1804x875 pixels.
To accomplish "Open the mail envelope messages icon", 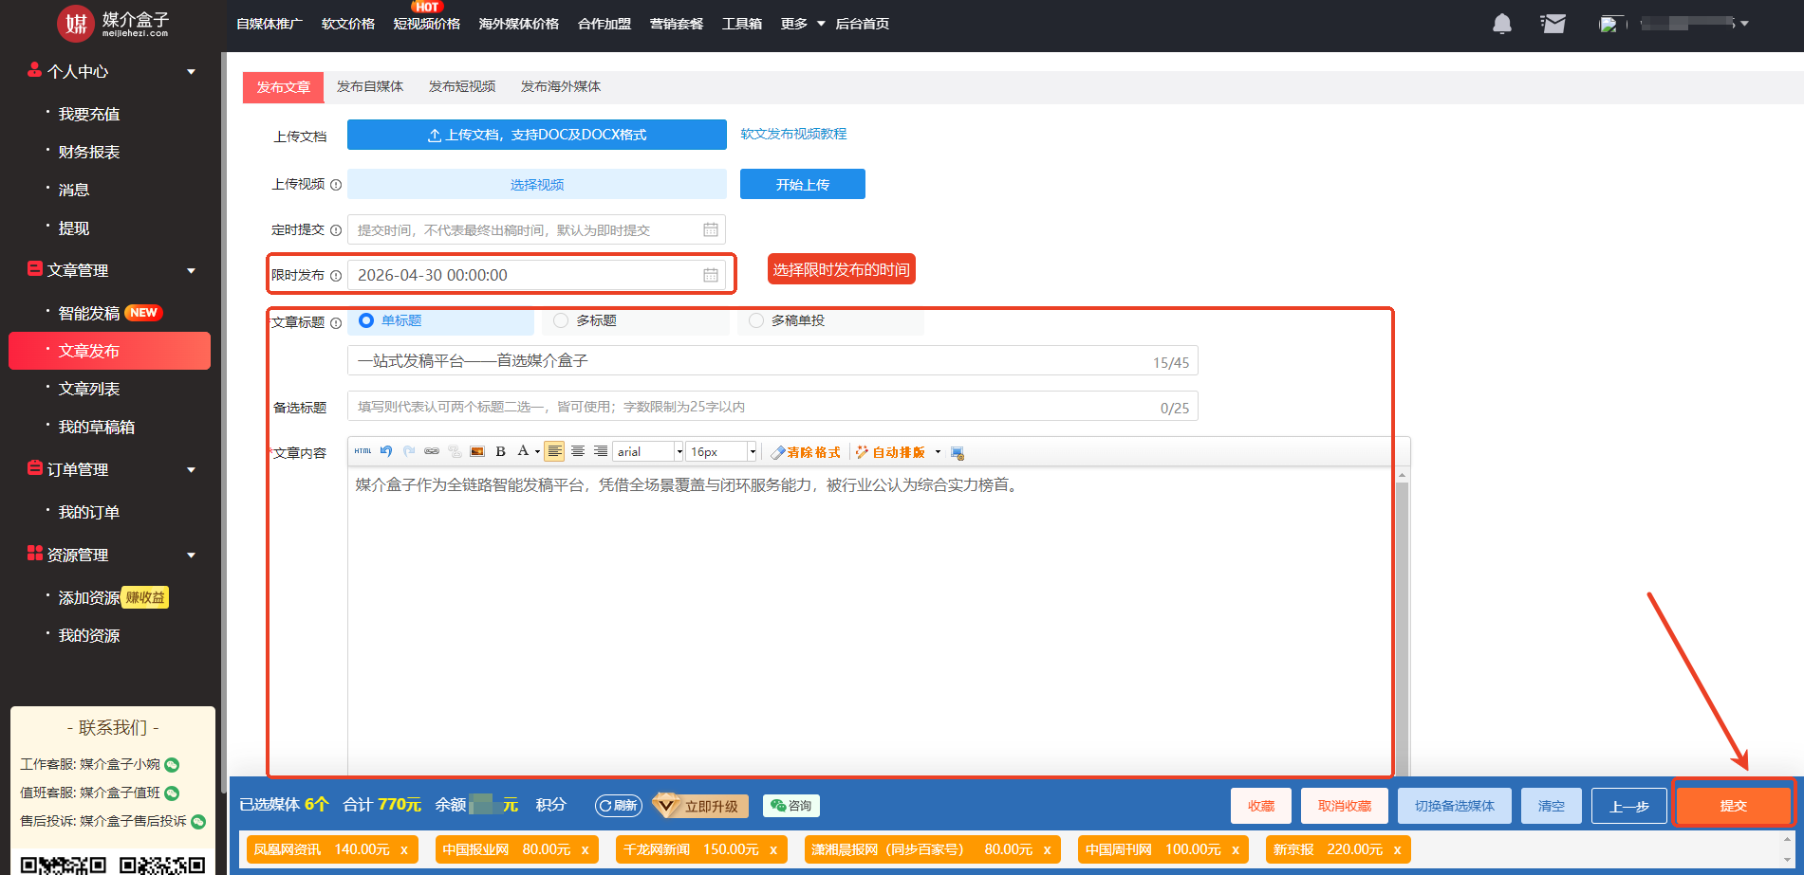I will point(1553,24).
